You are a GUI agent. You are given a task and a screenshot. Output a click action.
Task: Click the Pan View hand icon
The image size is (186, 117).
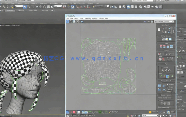point(161,115)
